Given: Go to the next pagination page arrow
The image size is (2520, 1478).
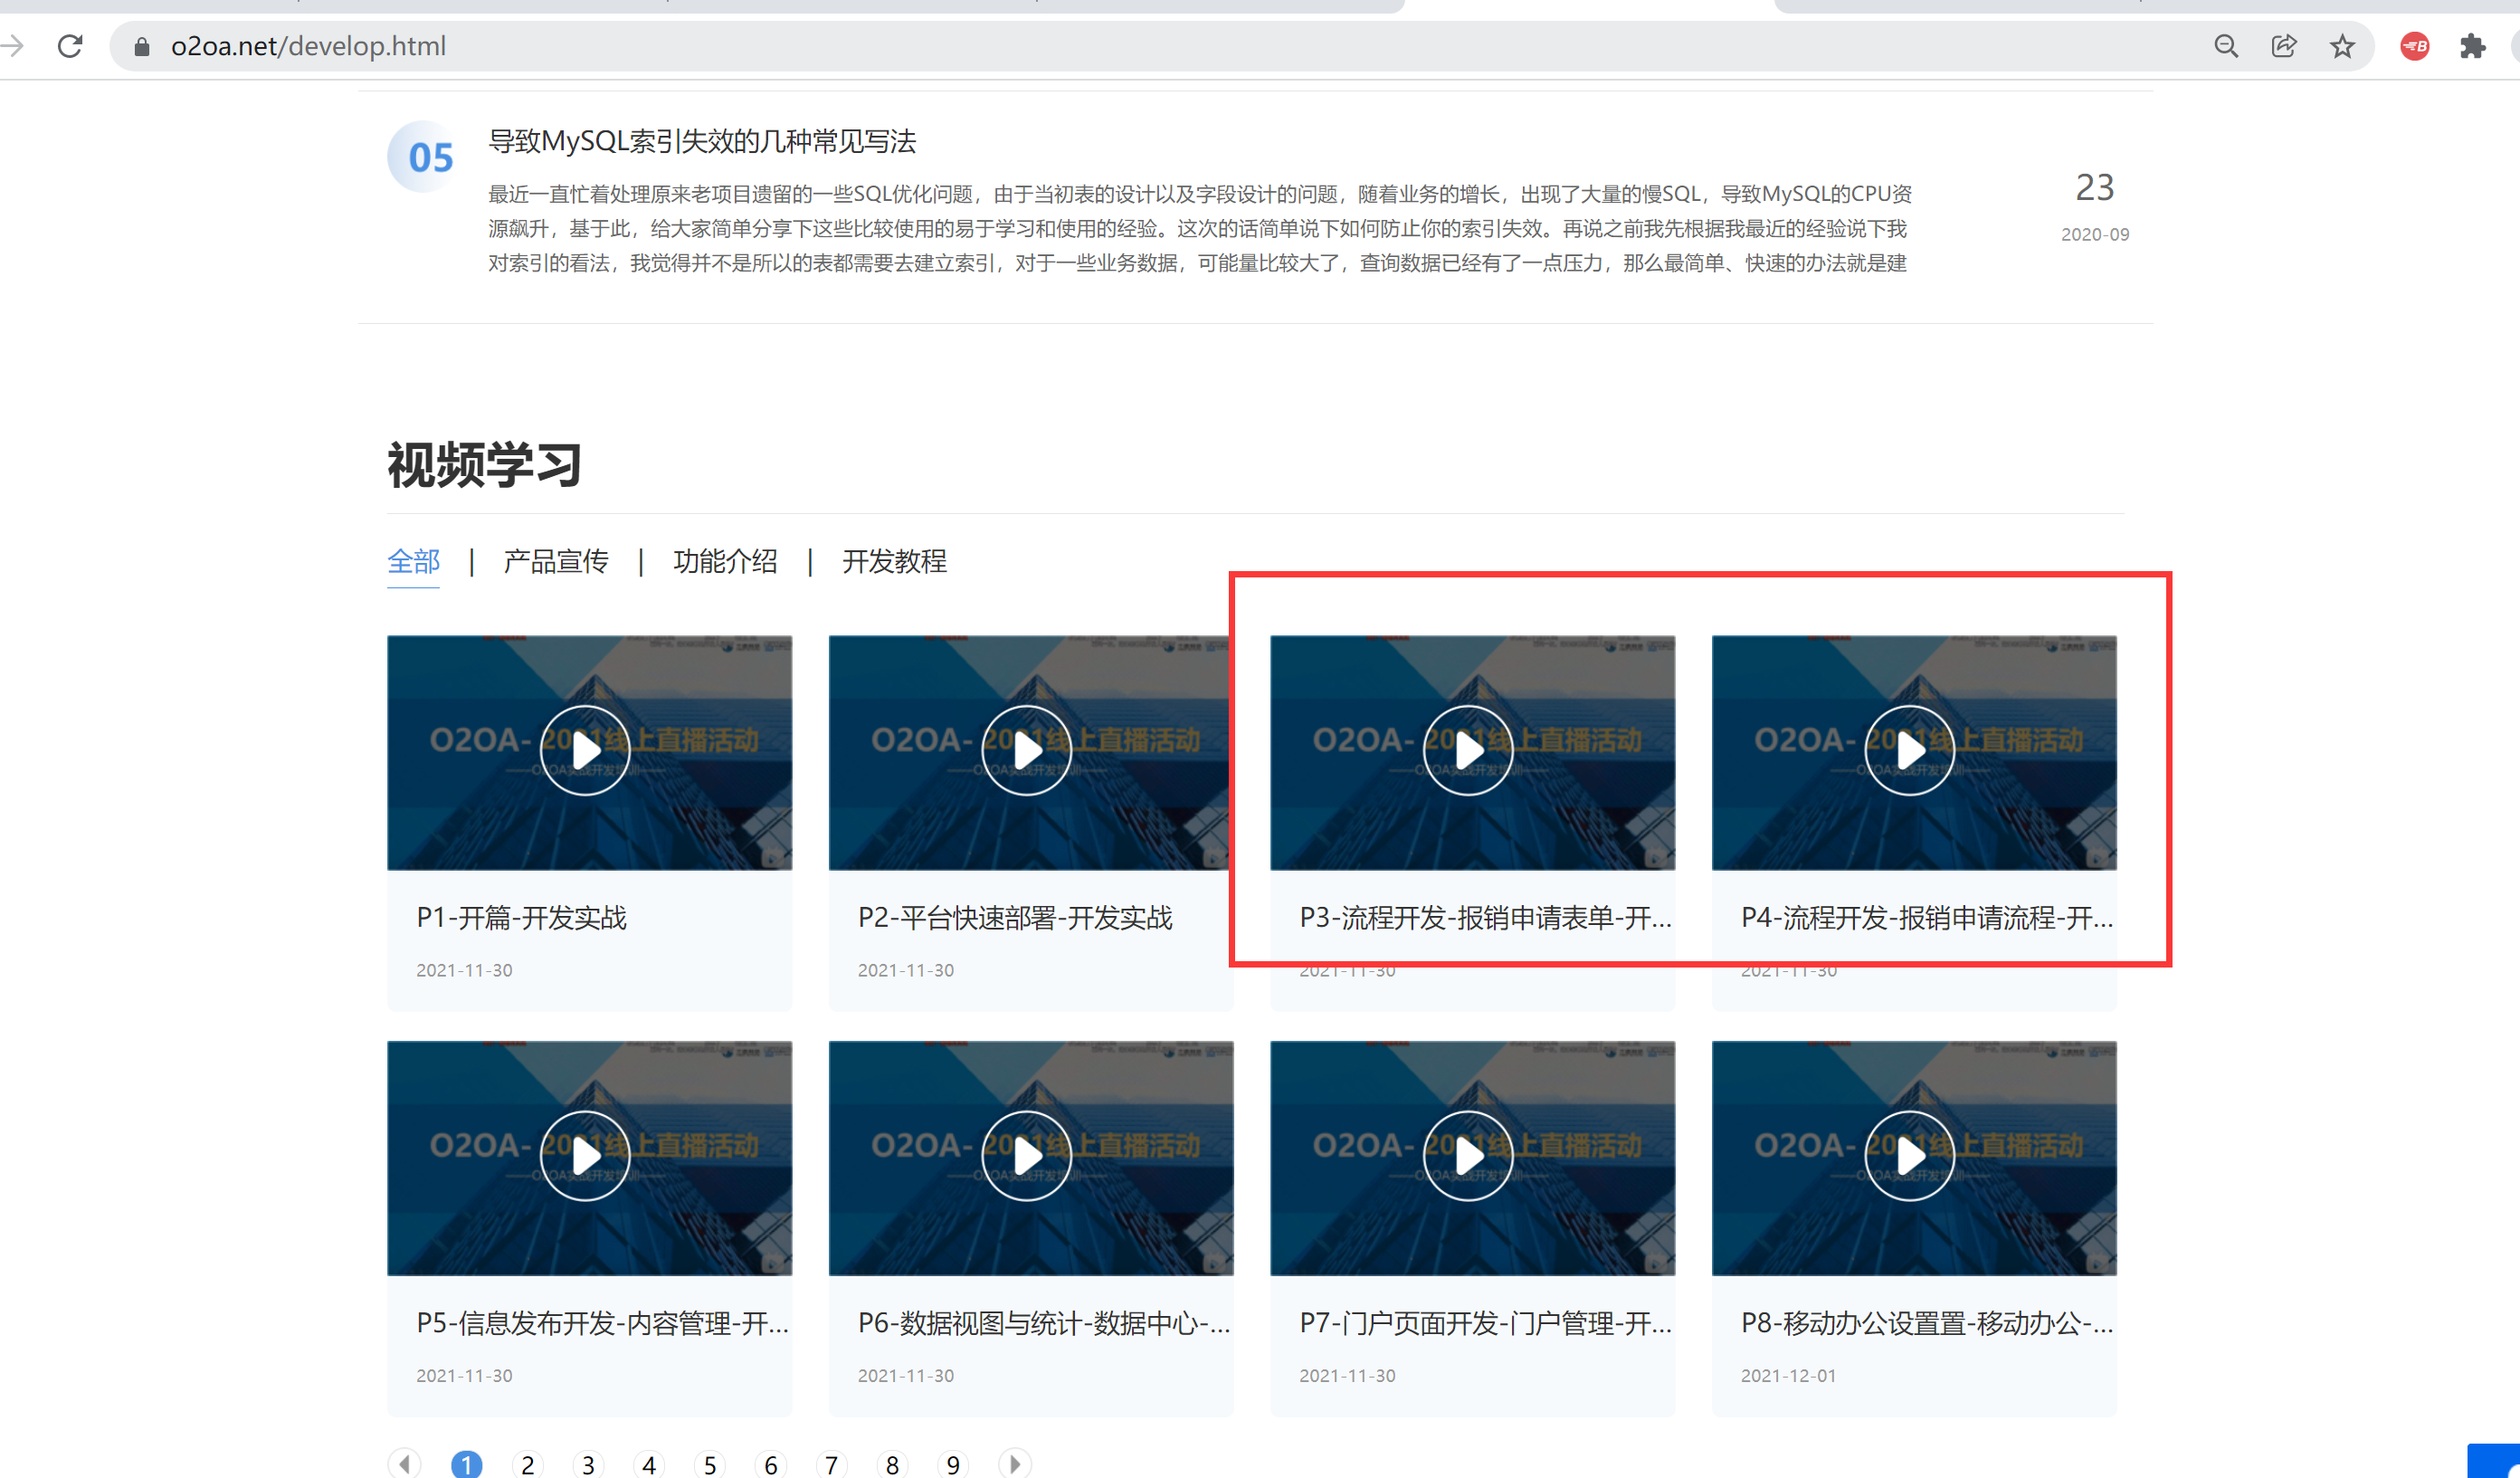Looking at the screenshot, I should tap(1014, 1464).
